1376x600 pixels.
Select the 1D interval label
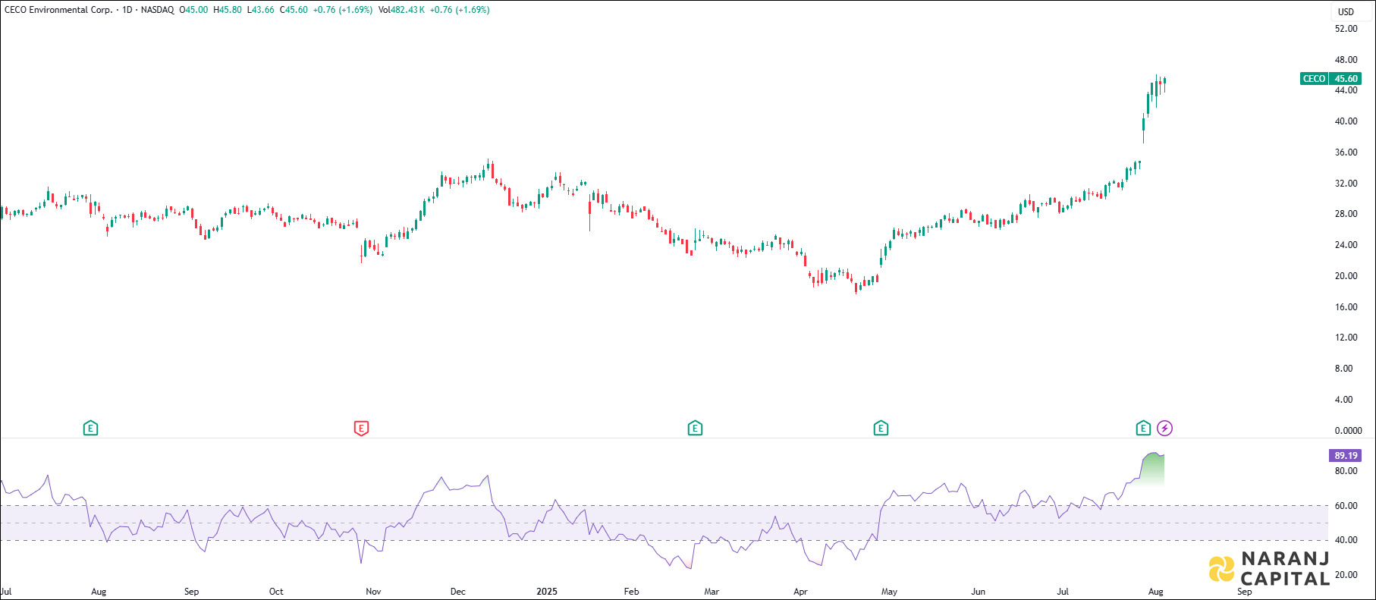tap(127, 10)
